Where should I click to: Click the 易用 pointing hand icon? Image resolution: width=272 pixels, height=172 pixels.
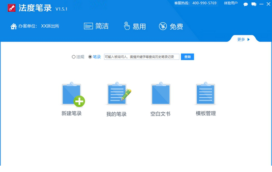point(126,26)
